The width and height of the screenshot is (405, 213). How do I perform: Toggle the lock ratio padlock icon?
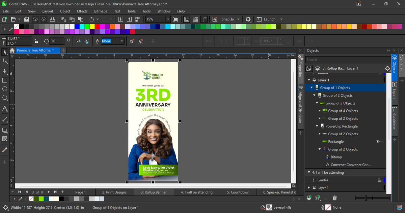(36, 41)
